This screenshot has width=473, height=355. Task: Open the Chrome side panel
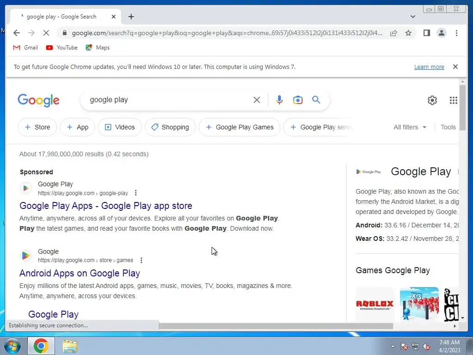pyautogui.click(x=426, y=33)
